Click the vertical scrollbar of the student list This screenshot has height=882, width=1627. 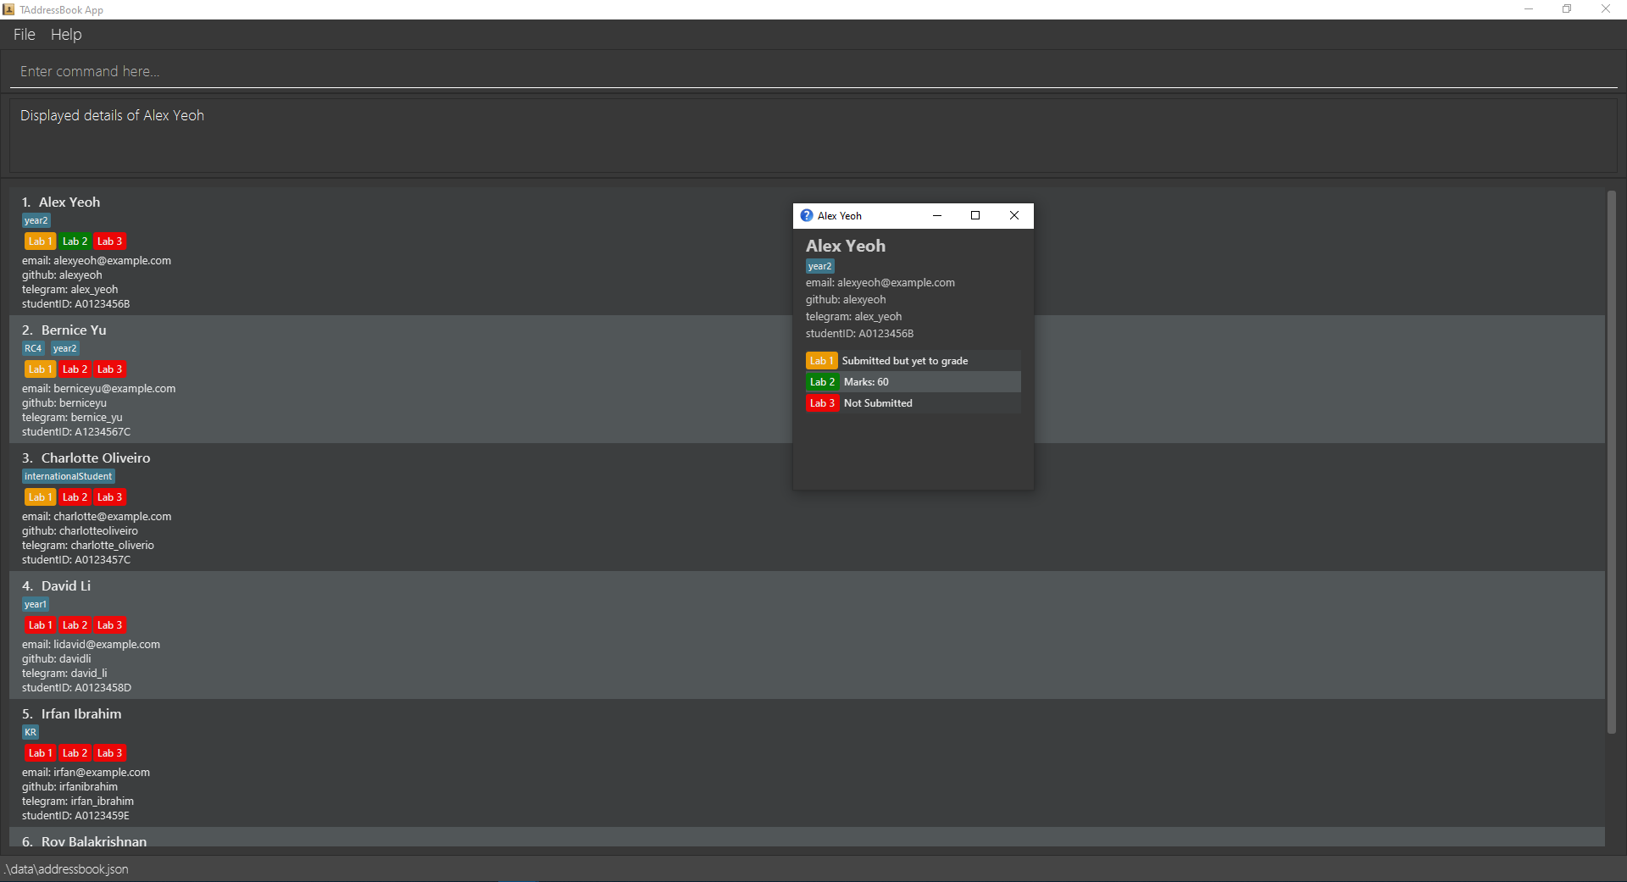[x=1611, y=462]
